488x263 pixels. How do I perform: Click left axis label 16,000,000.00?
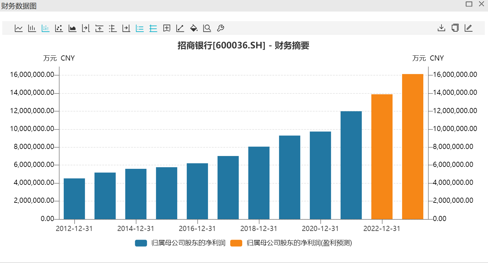tap(32, 75)
